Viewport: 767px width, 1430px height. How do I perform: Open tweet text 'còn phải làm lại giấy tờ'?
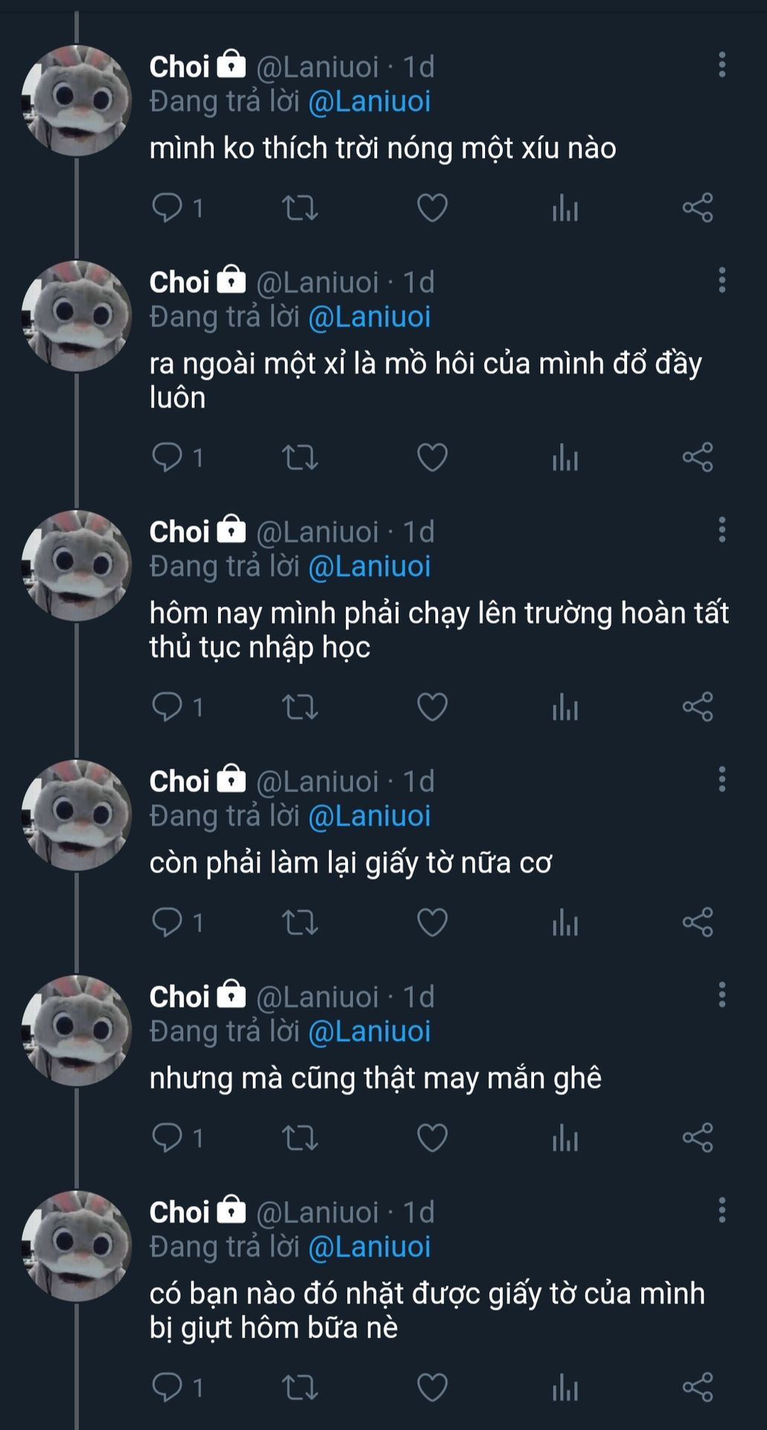[350, 863]
